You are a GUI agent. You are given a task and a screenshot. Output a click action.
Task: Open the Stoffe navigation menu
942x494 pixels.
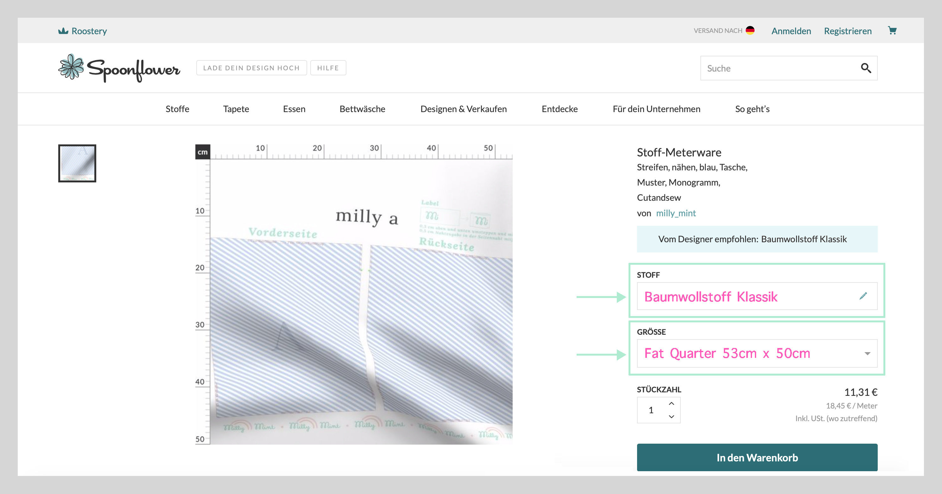point(177,109)
